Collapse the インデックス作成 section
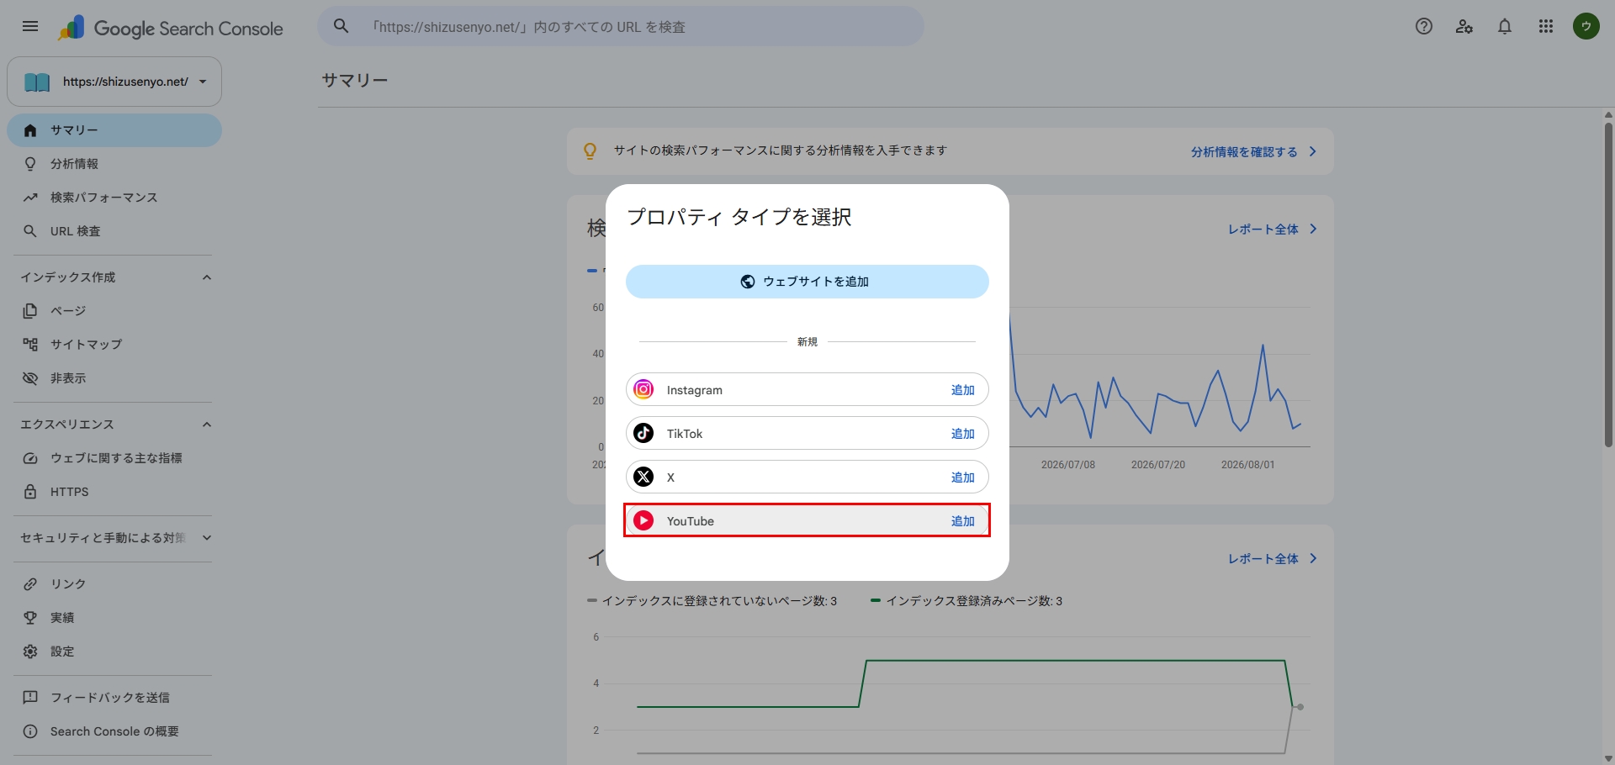 (207, 277)
